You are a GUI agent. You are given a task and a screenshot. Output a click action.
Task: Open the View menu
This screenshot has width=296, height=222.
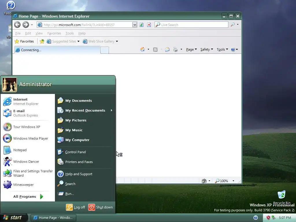[x=39, y=33]
